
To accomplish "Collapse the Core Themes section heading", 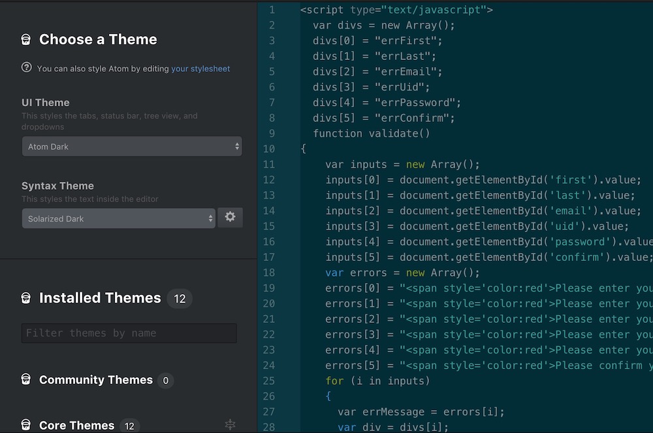I will coord(76,425).
